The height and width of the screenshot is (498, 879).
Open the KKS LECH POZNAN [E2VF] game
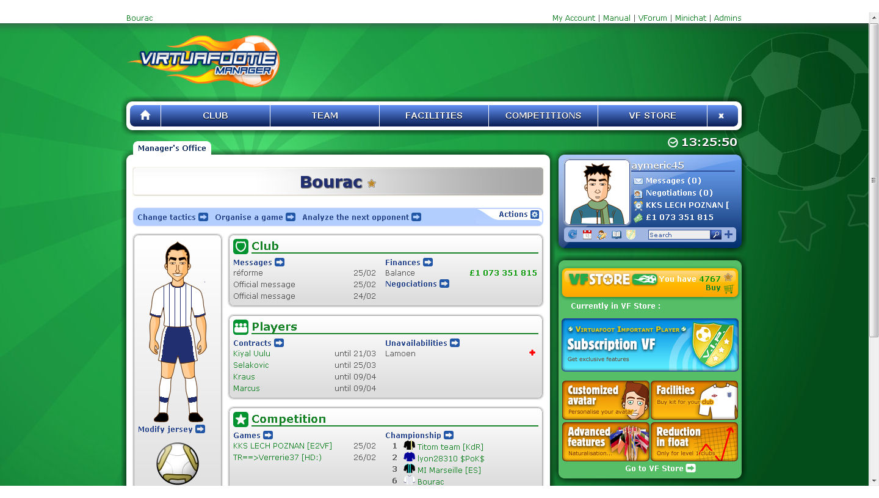click(x=283, y=446)
